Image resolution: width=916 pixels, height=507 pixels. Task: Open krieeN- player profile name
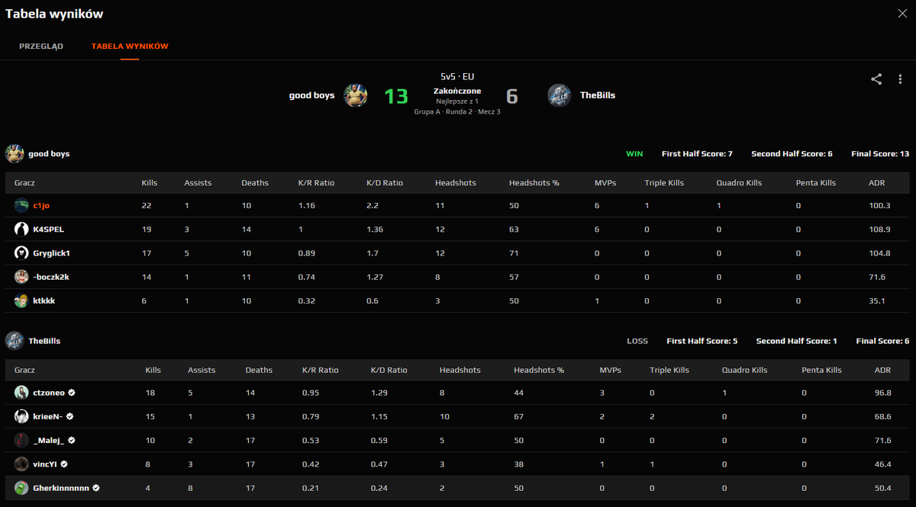[x=48, y=416]
